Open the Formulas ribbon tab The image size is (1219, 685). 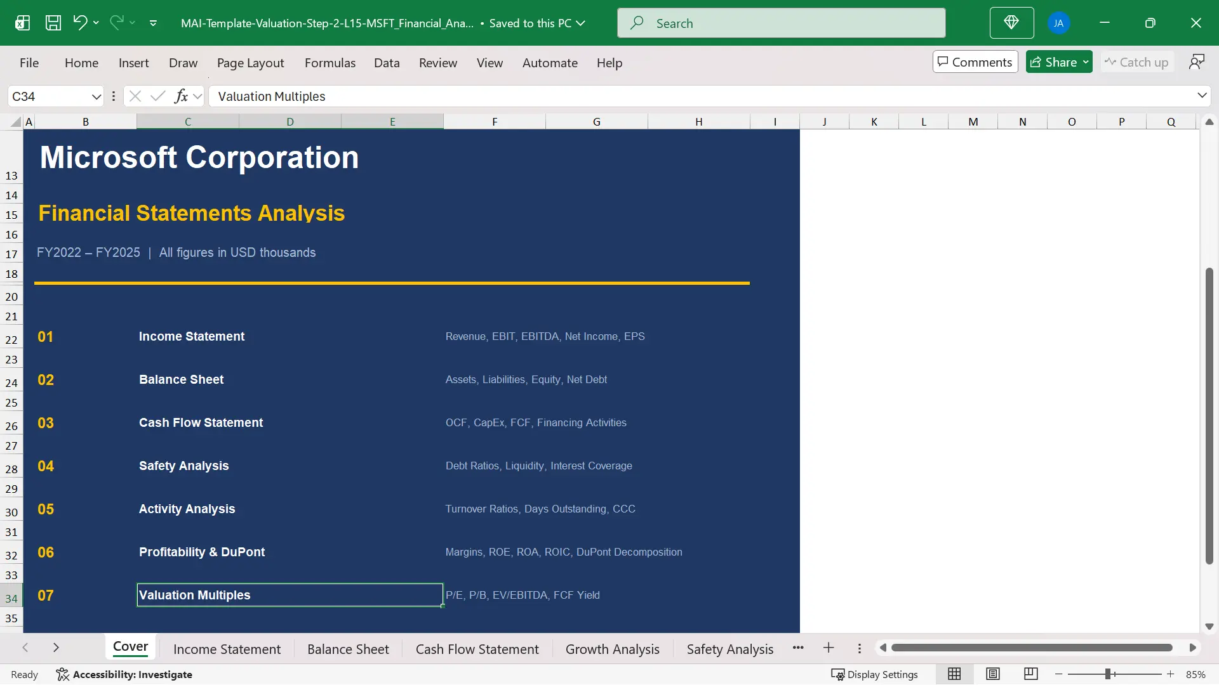330,63
